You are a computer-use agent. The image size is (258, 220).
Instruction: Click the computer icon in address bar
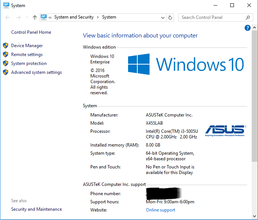point(44,17)
